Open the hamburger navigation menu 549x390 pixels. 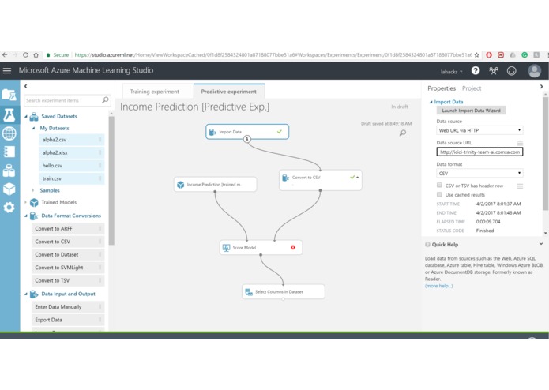click(x=7, y=70)
